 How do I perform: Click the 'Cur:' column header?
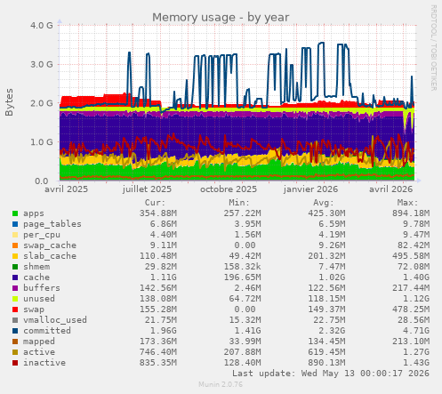coord(155,203)
